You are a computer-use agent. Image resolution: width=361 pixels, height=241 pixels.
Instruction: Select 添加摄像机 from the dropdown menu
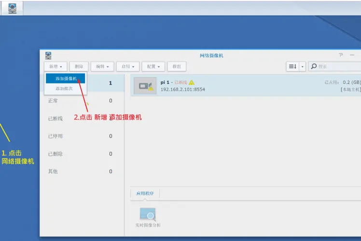point(66,78)
